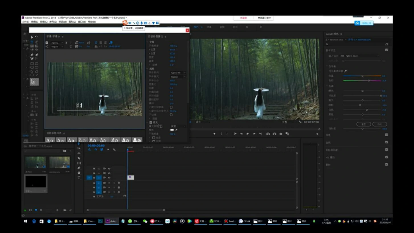Click the Aa style preview box in tool panel

(34, 82)
